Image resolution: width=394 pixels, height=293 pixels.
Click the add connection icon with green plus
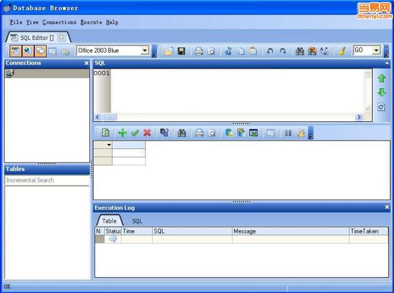coord(65,52)
